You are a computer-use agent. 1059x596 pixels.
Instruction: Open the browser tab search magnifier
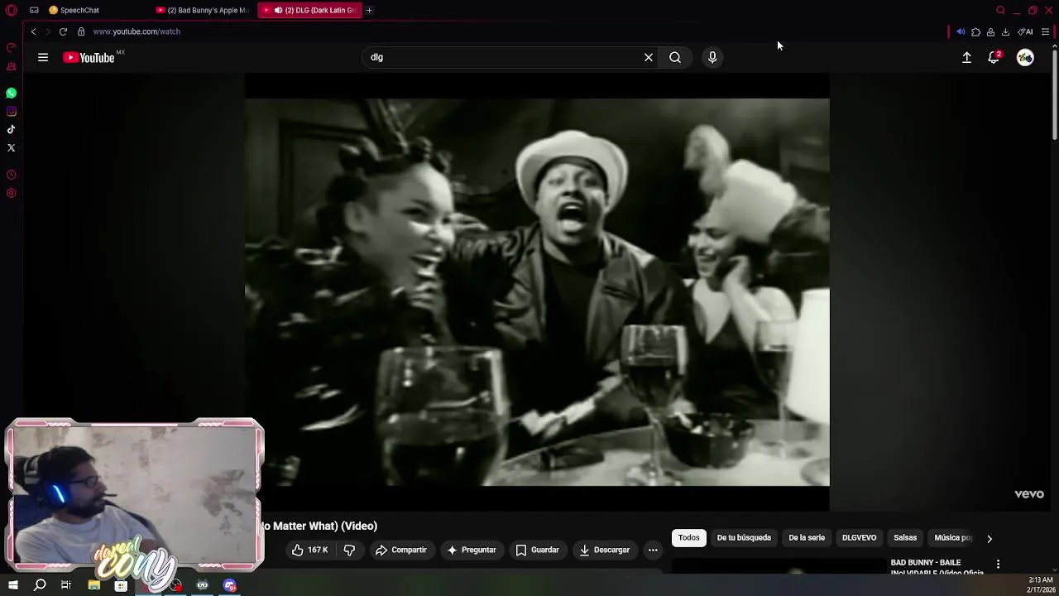click(x=1000, y=10)
